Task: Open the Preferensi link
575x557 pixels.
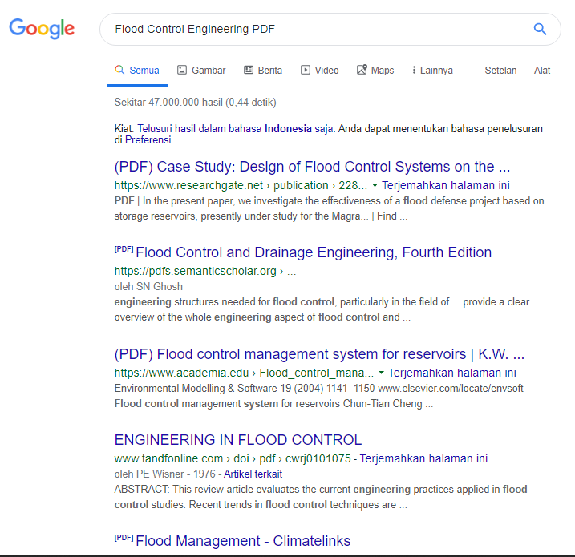Action: point(148,140)
